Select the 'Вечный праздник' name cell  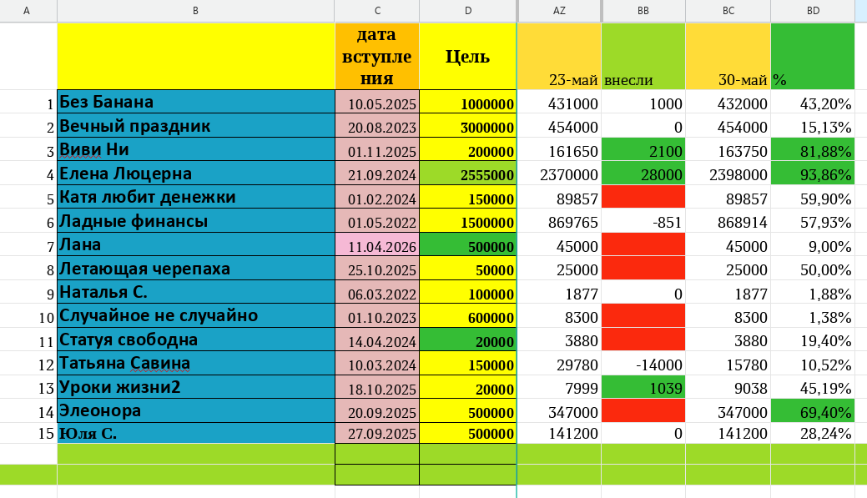point(196,125)
